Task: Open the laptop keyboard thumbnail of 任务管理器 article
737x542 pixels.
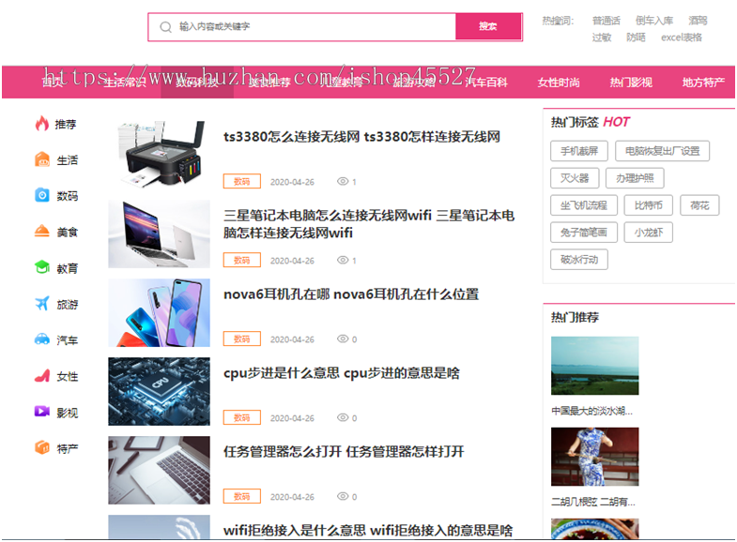Action: [160, 471]
